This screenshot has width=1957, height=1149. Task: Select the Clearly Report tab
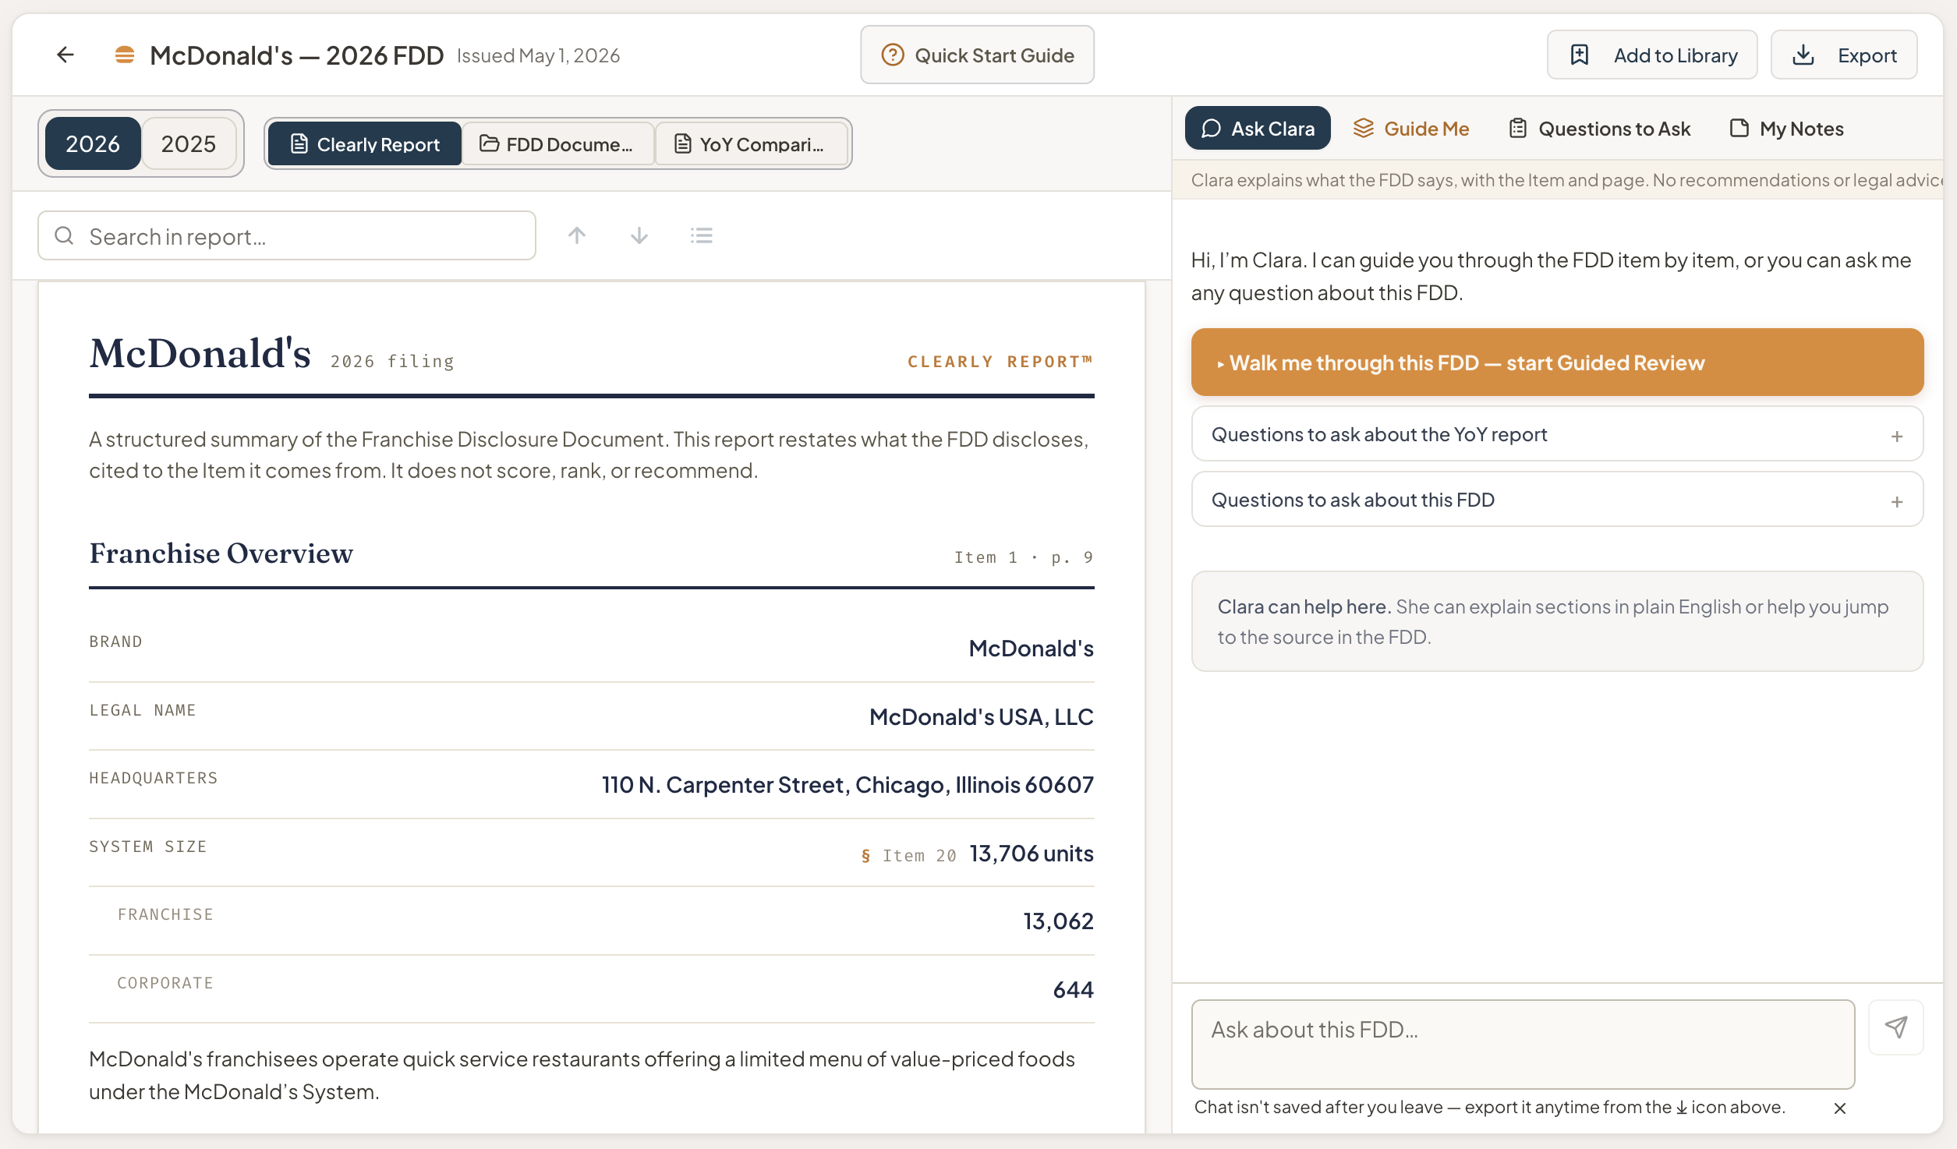(x=365, y=143)
